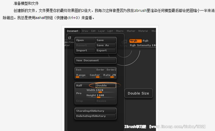Click the DeleteDepthHistory button

coord(95,116)
